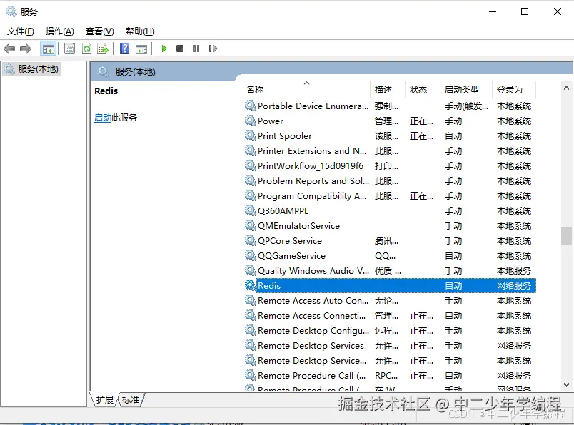Stop service with square stop icon
The width and height of the screenshot is (574, 425).
(x=180, y=48)
